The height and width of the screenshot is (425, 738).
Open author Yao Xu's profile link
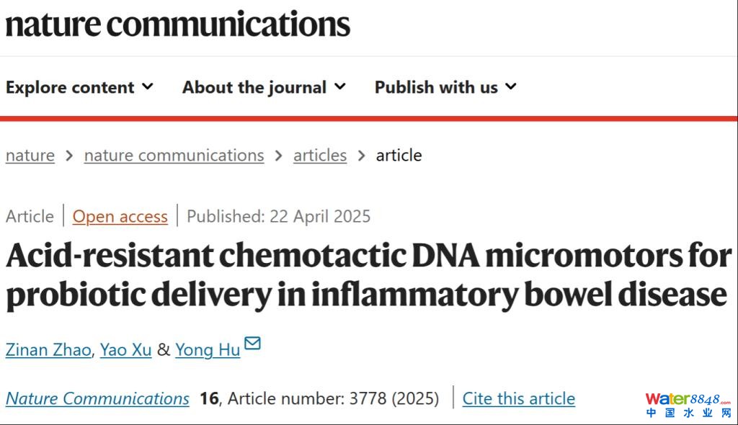125,350
